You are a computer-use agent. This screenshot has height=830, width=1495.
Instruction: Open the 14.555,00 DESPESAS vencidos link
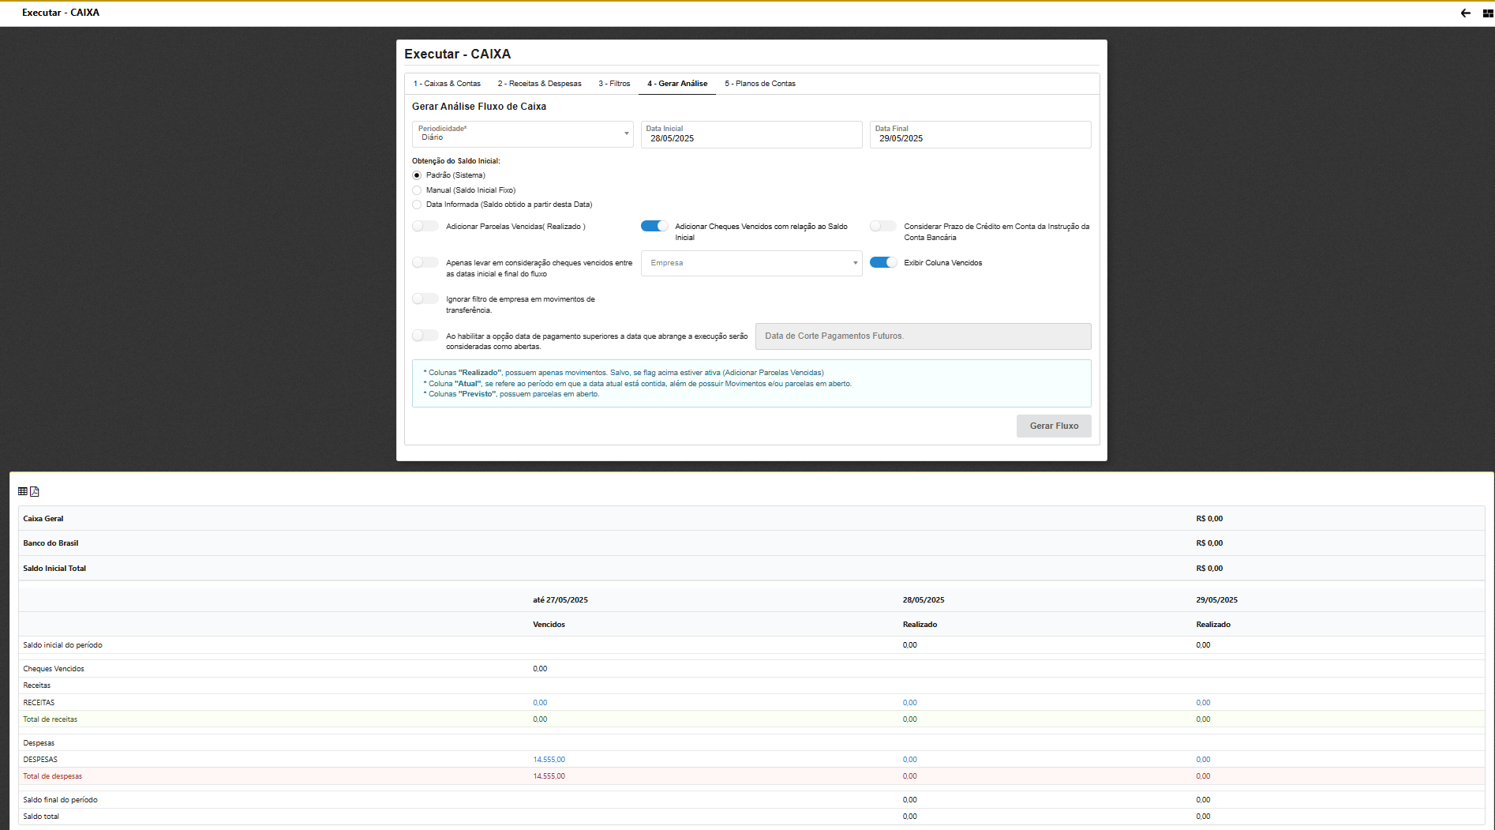click(549, 760)
